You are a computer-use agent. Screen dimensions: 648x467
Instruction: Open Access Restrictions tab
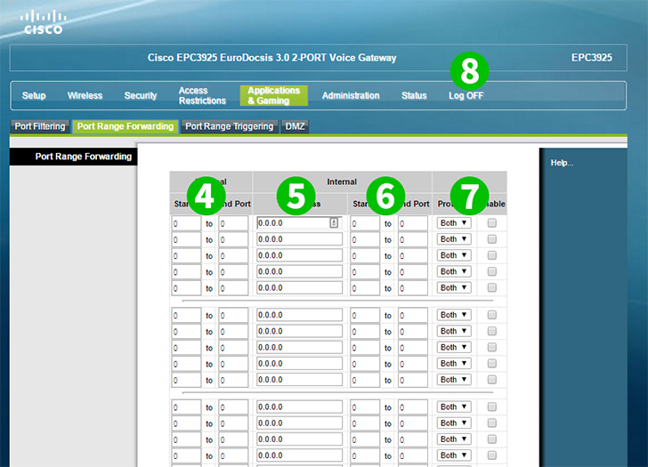point(202,96)
